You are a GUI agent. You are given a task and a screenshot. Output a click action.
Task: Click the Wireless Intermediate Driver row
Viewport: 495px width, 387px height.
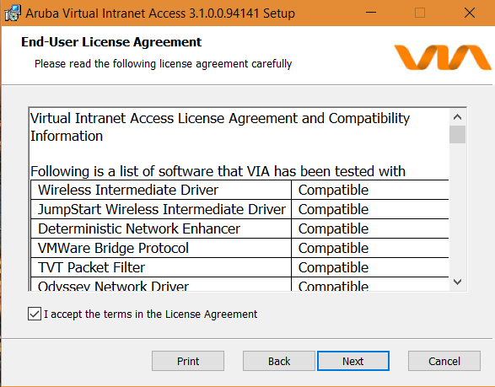coord(239,190)
